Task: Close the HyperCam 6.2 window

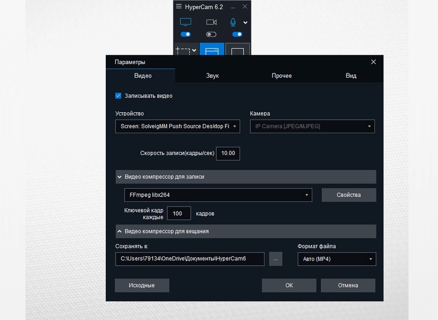Action: point(245,7)
